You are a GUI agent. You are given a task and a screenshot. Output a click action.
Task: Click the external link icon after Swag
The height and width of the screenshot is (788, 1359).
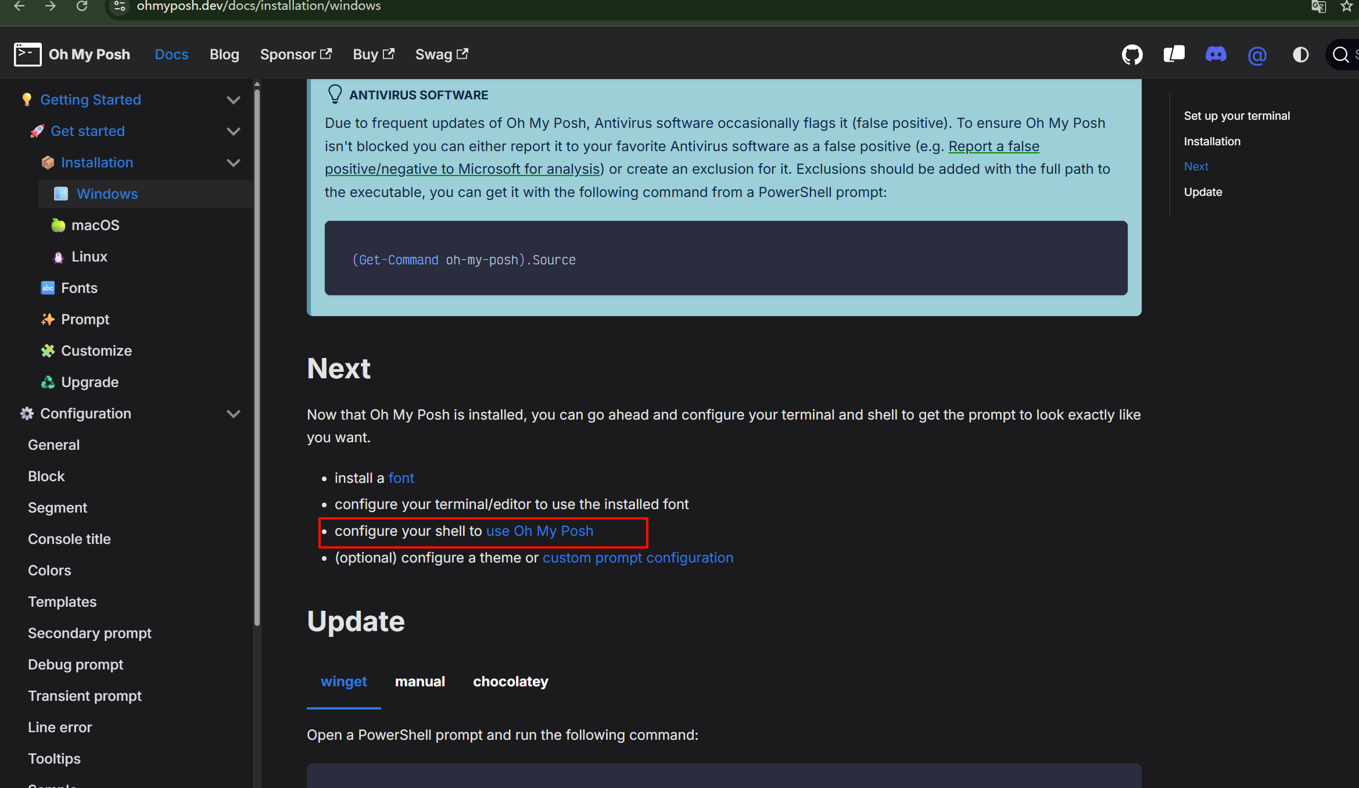tap(462, 53)
